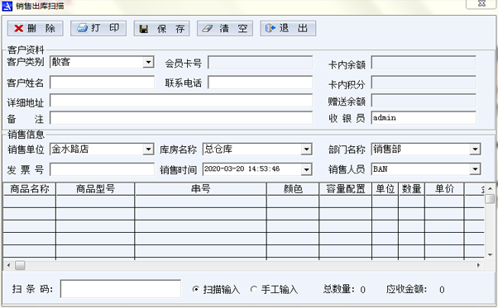Viewport: 498px width, 308px height.
Task: Click the table's vertical scrollbar down arrow
Action: tap(490, 255)
